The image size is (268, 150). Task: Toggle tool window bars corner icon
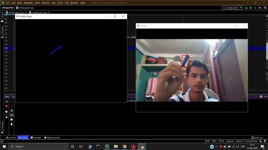2,141
